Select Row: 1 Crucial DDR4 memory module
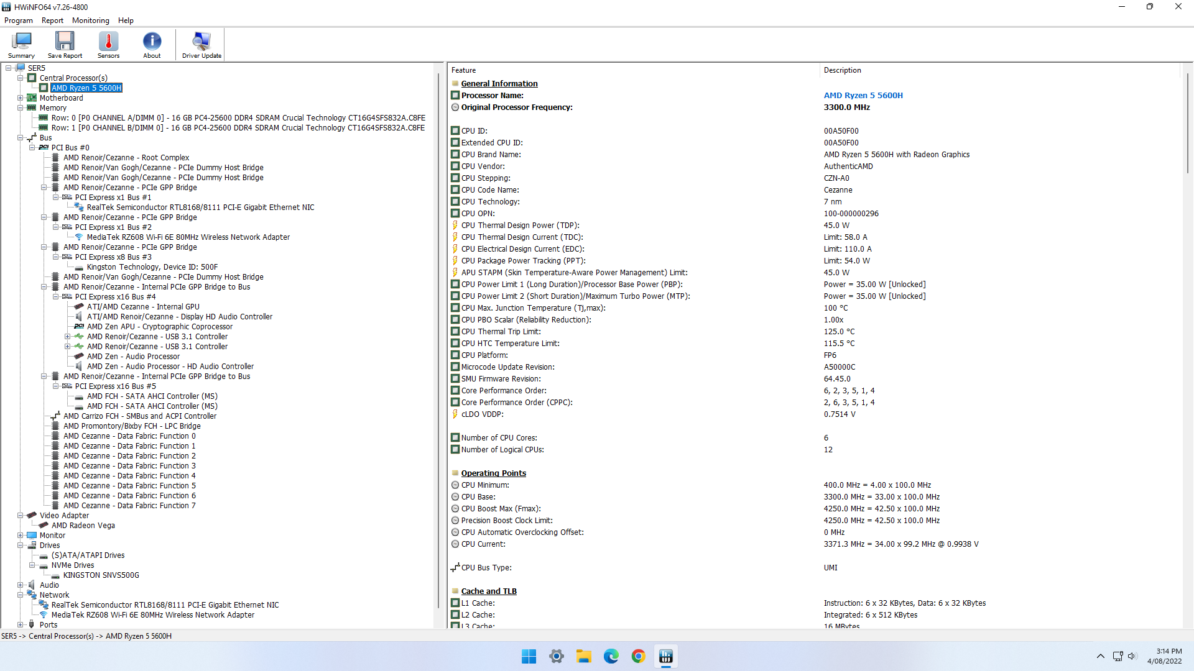This screenshot has width=1194, height=671. click(238, 128)
